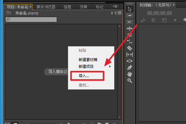Screen dimensions: 186x124
Task: Click the 00;00;00;00 timecode
Action: [x=160, y=13]
